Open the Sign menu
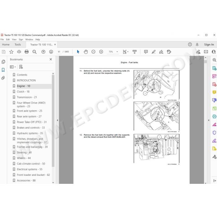Viewport: 217px width, 217px height. coord(21,39)
